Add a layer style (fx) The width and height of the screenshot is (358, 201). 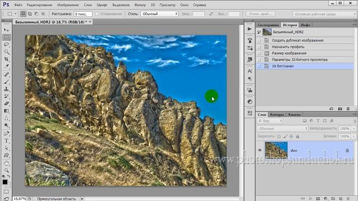[x=310, y=199]
